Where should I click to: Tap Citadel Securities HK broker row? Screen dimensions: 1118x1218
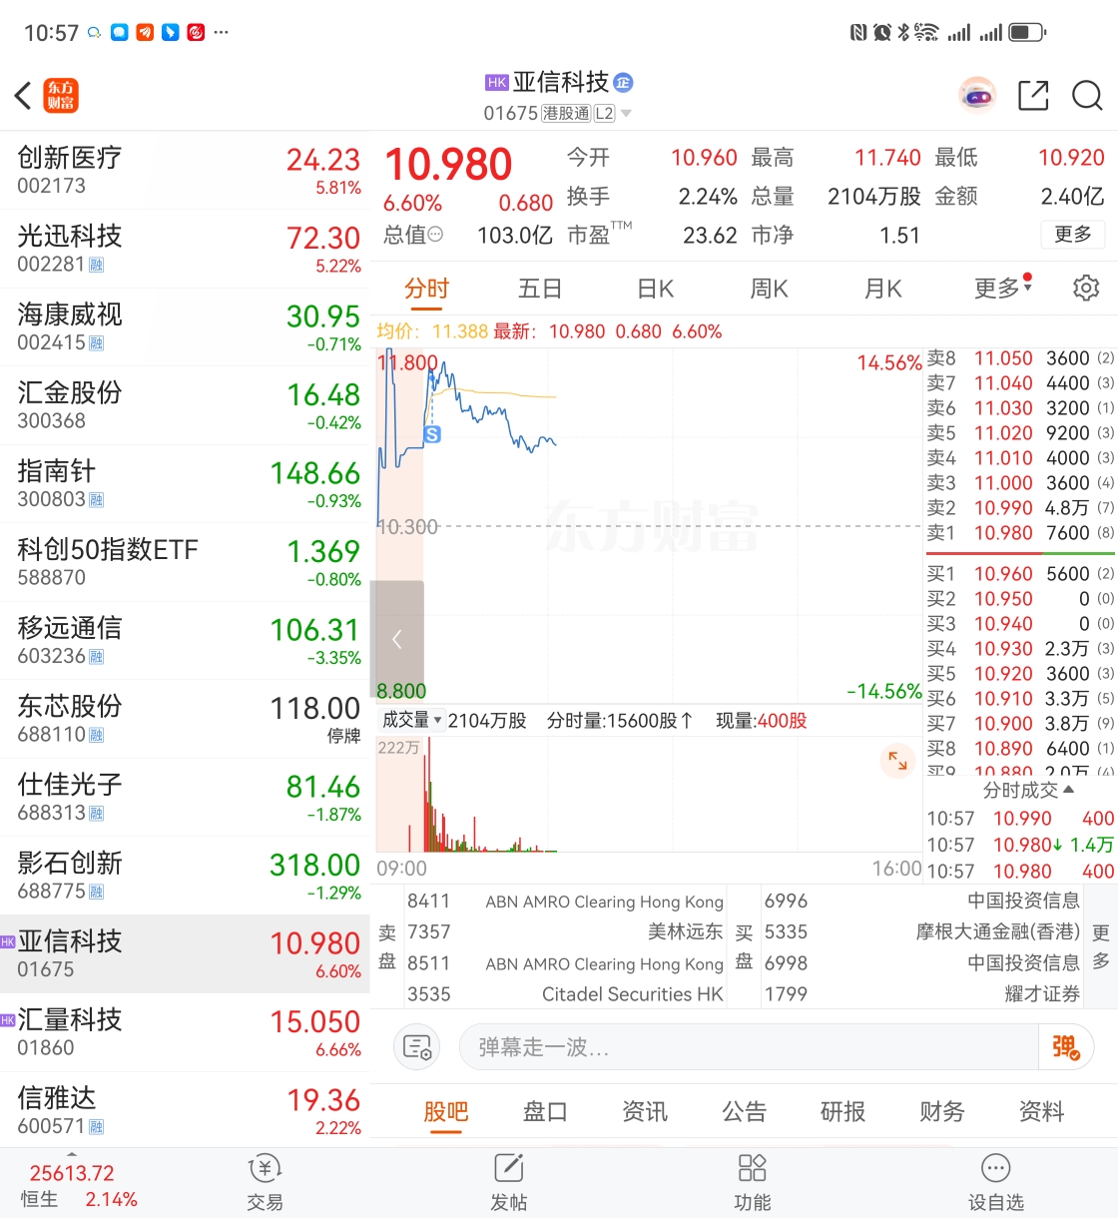(565, 994)
